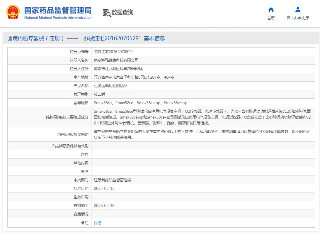The image size is (320, 238).
Task: Select production address 江苏省南京市六合区 value
Action: 134,77
